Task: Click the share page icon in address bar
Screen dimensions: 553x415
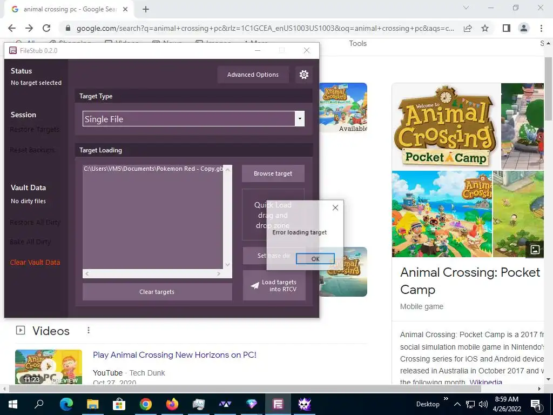Action: click(468, 28)
